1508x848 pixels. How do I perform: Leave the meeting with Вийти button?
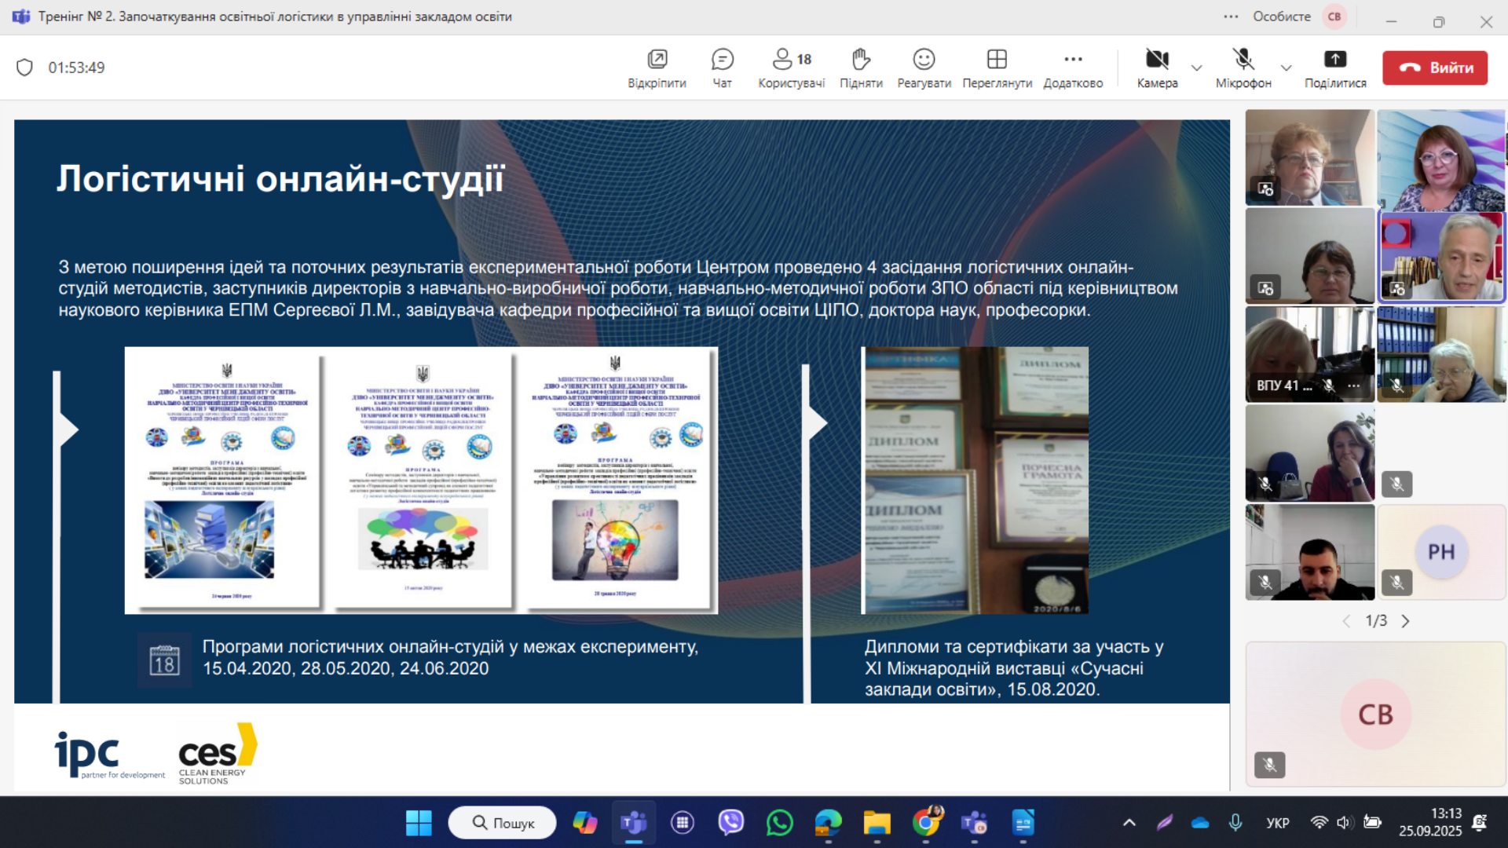click(x=1434, y=68)
